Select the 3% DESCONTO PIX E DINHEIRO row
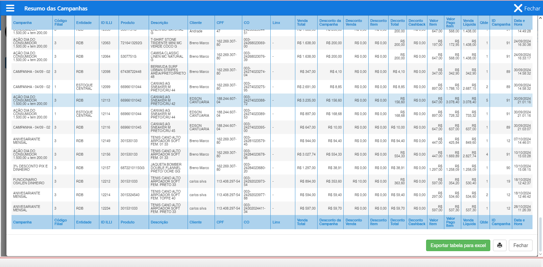 point(30,168)
